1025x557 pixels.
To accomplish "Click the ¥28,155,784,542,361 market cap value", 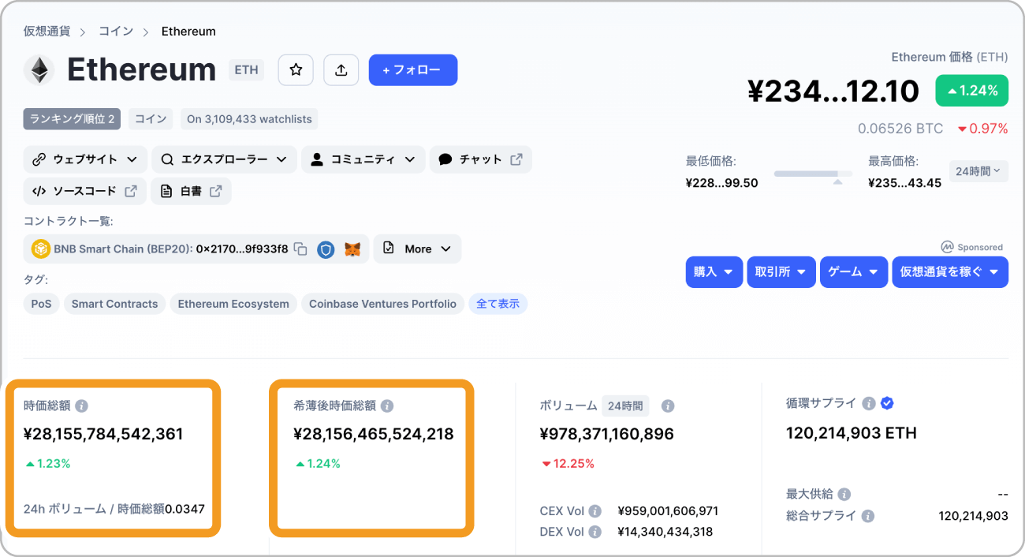I will click(x=103, y=434).
